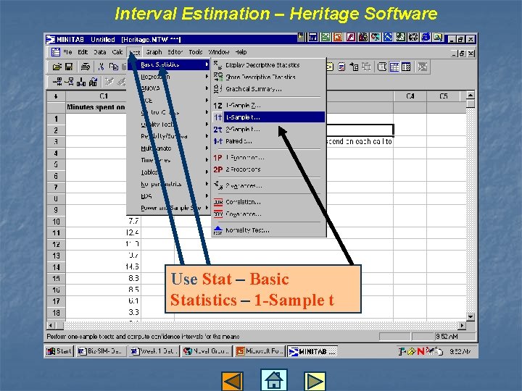Click the Insert Rows worksheet toolbar icon

coord(70,81)
